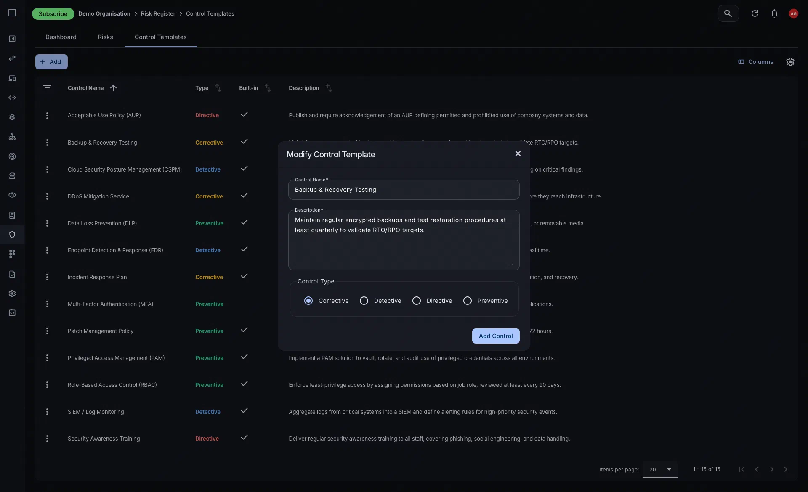Choose the Preventive radio option

[x=486, y=301]
